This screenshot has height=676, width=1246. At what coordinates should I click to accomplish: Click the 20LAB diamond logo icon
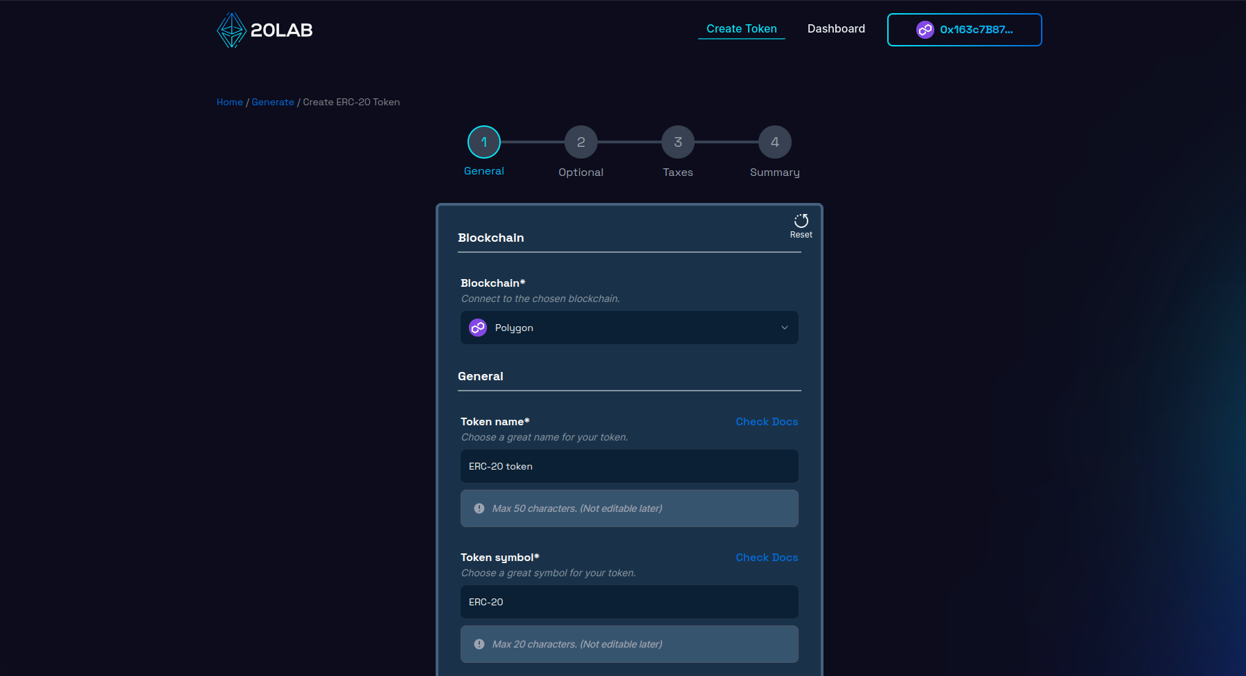tap(231, 30)
